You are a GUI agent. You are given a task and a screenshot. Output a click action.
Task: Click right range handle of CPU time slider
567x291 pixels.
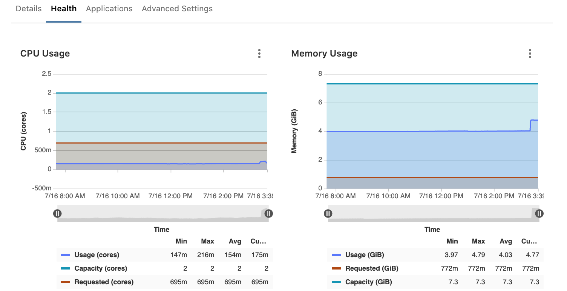(x=268, y=214)
